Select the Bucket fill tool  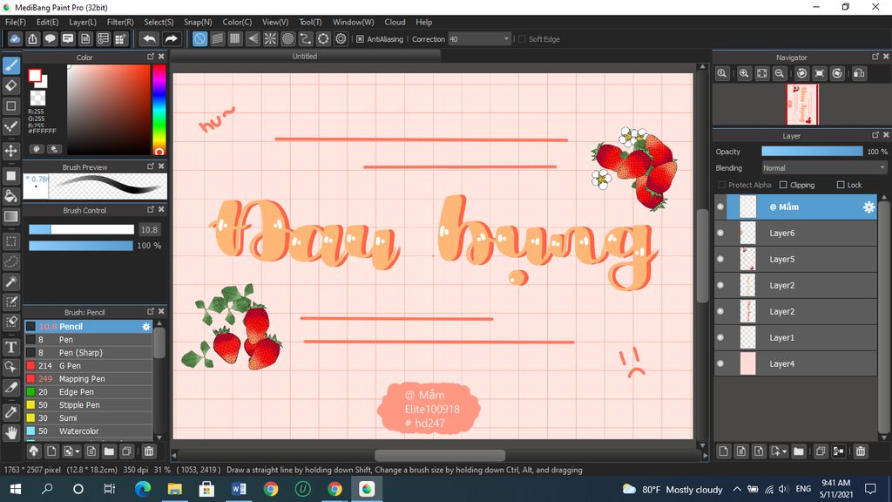click(x=10, y=196)
